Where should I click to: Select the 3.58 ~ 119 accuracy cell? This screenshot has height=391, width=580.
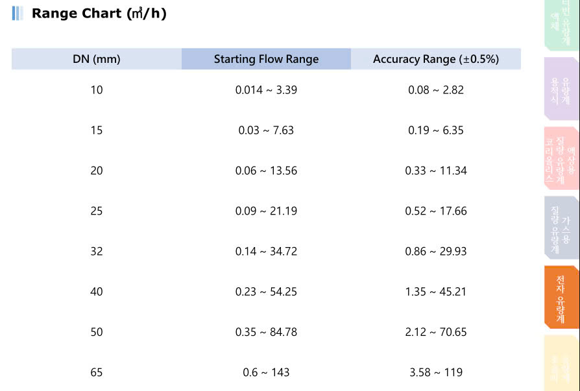tap(436, 372)
